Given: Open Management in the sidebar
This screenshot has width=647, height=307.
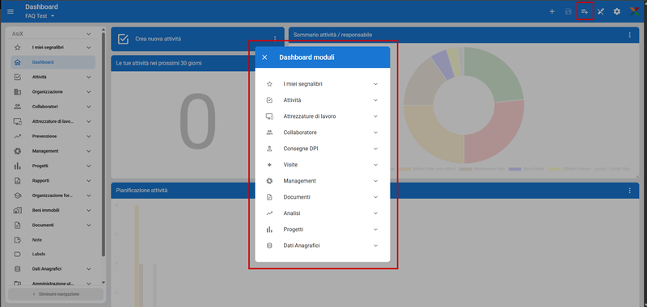Looking at the screenshot, I should click(x=53, y=151).
